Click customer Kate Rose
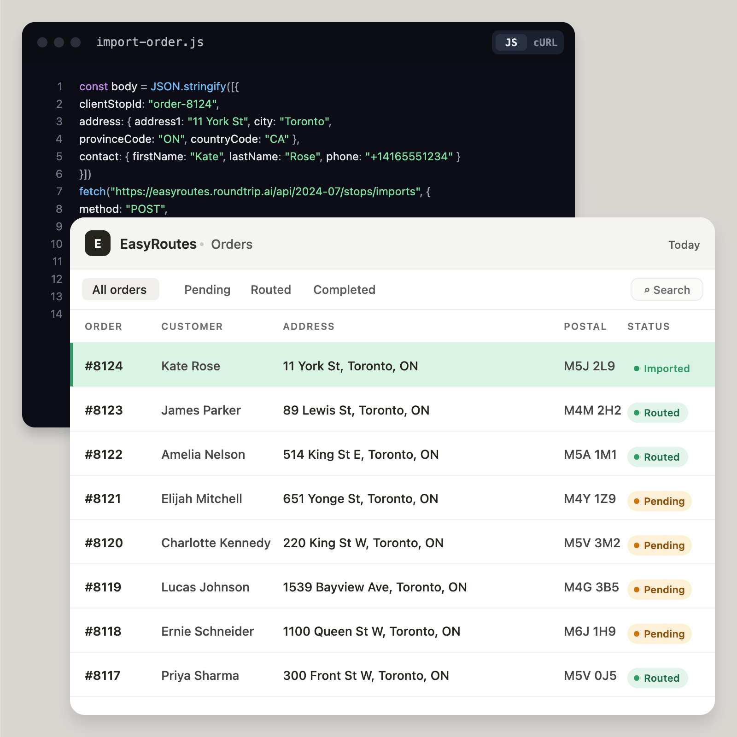 click(x=191, y=366)
